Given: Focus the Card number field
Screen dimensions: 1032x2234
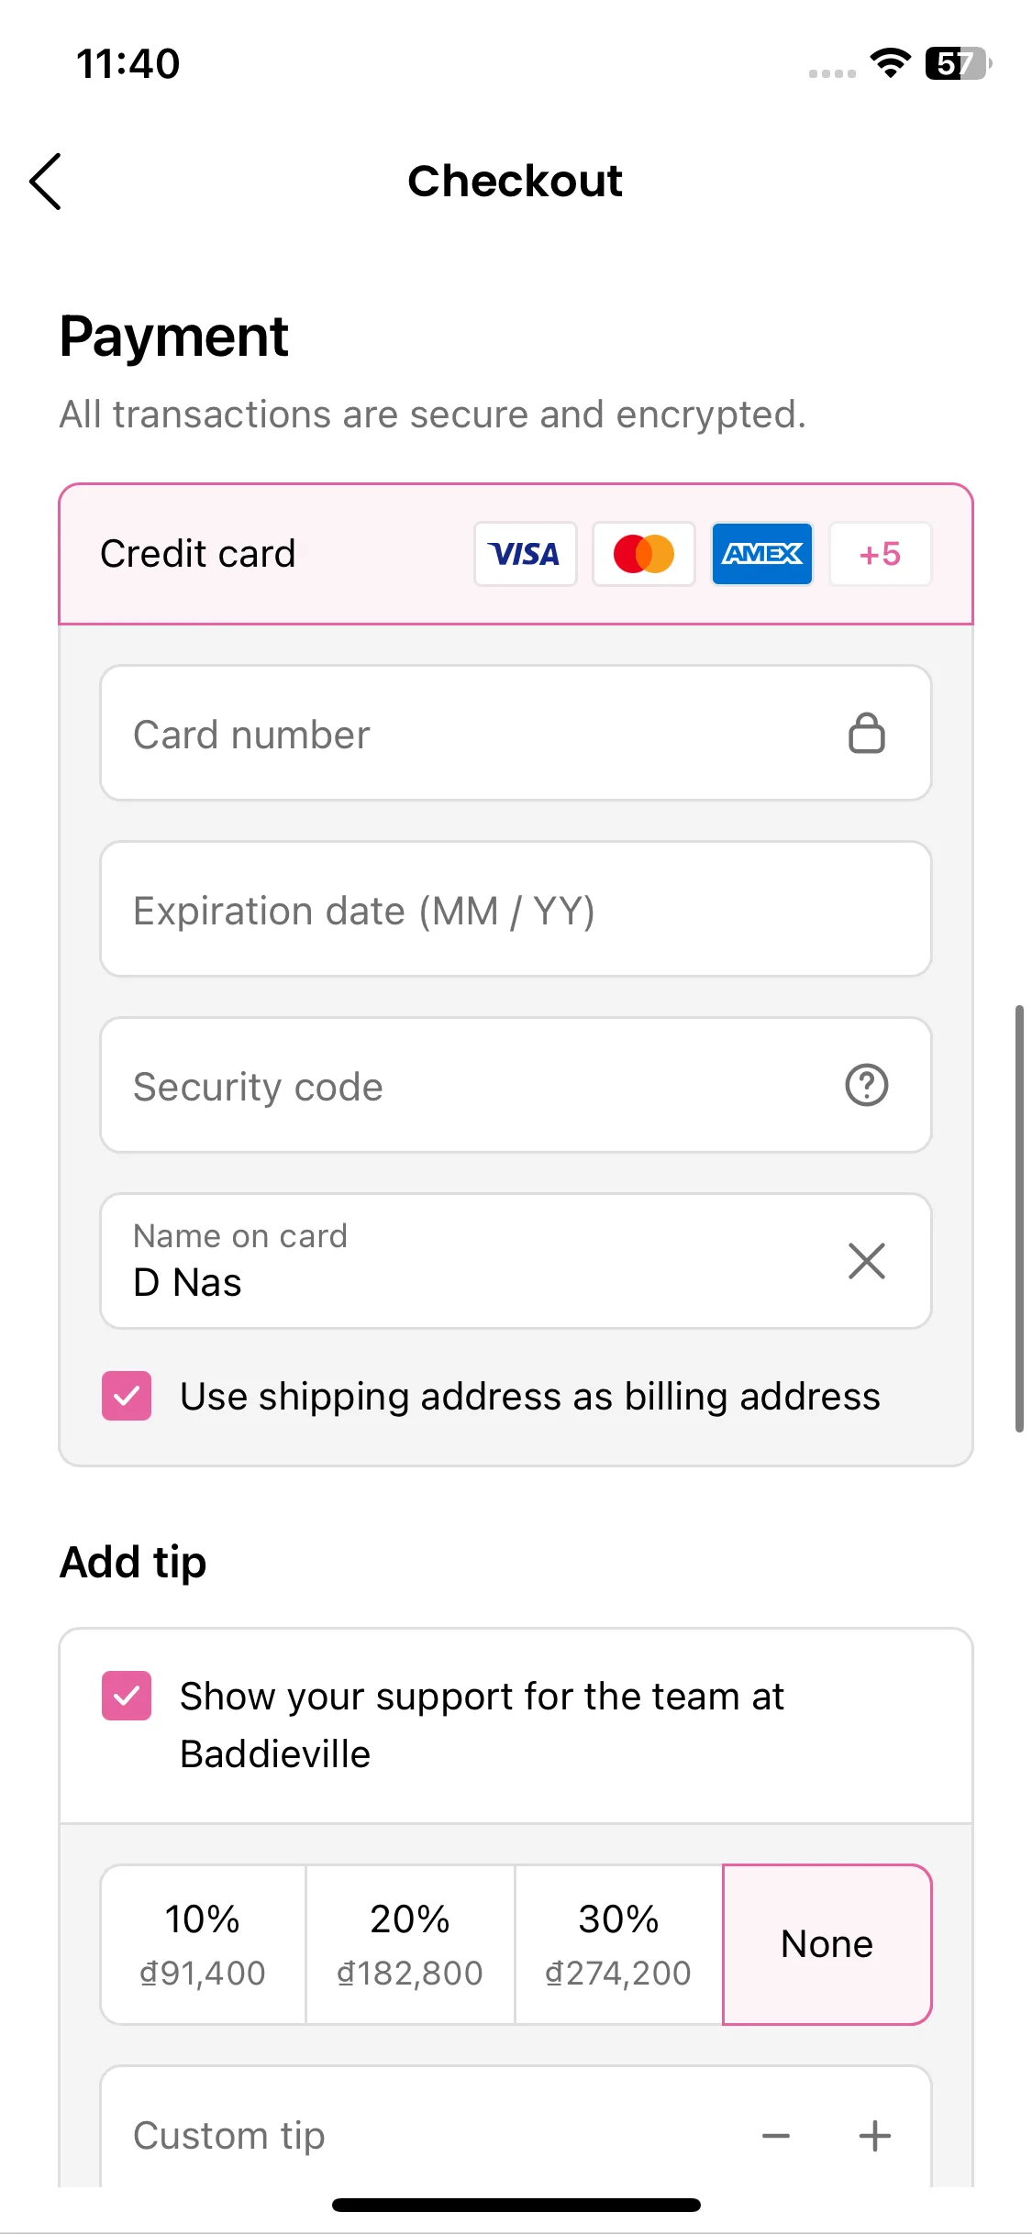Looking at the screenshot, I should coord(516,734).
